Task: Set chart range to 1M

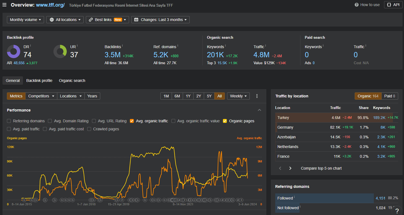Action: pos(166,96)
